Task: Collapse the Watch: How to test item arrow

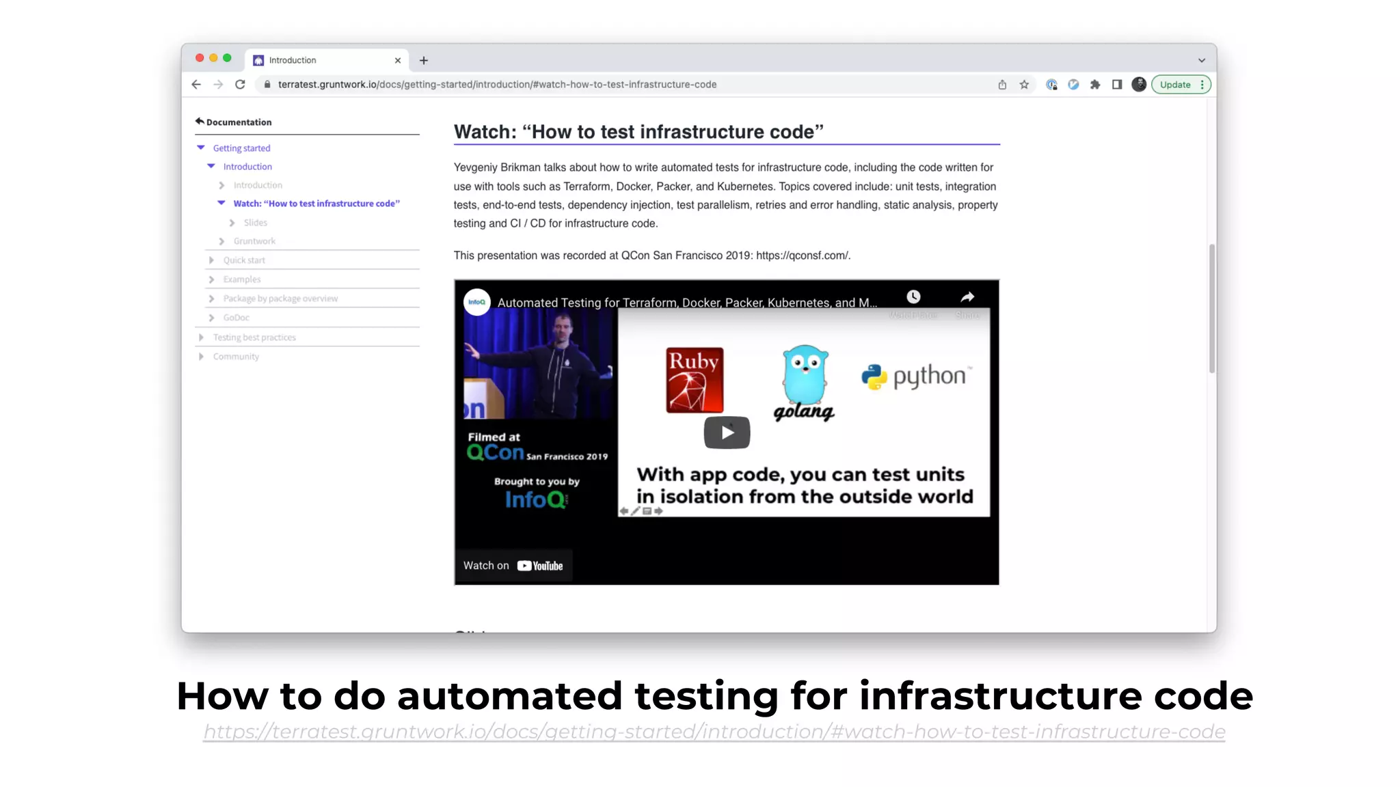Action: [x=221, y=203]
